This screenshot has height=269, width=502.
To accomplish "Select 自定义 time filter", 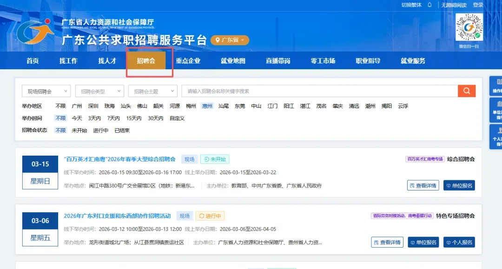I will [x=177, y=118].
